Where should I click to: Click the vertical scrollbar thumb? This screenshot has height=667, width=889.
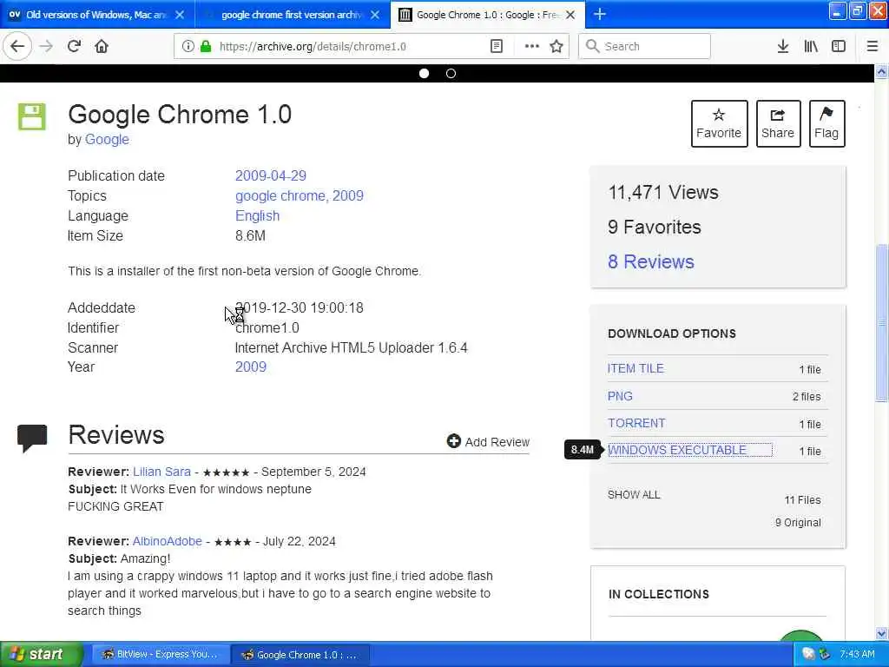(881, 323)
